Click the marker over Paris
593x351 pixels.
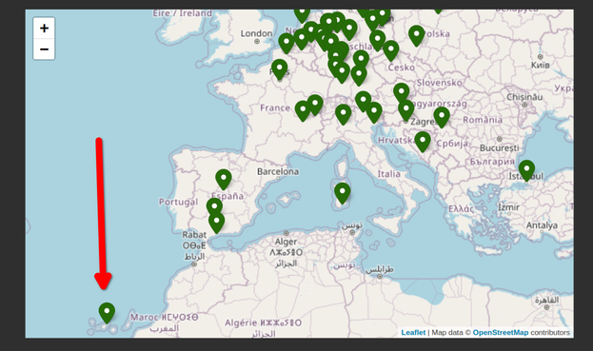coord(280,69)
